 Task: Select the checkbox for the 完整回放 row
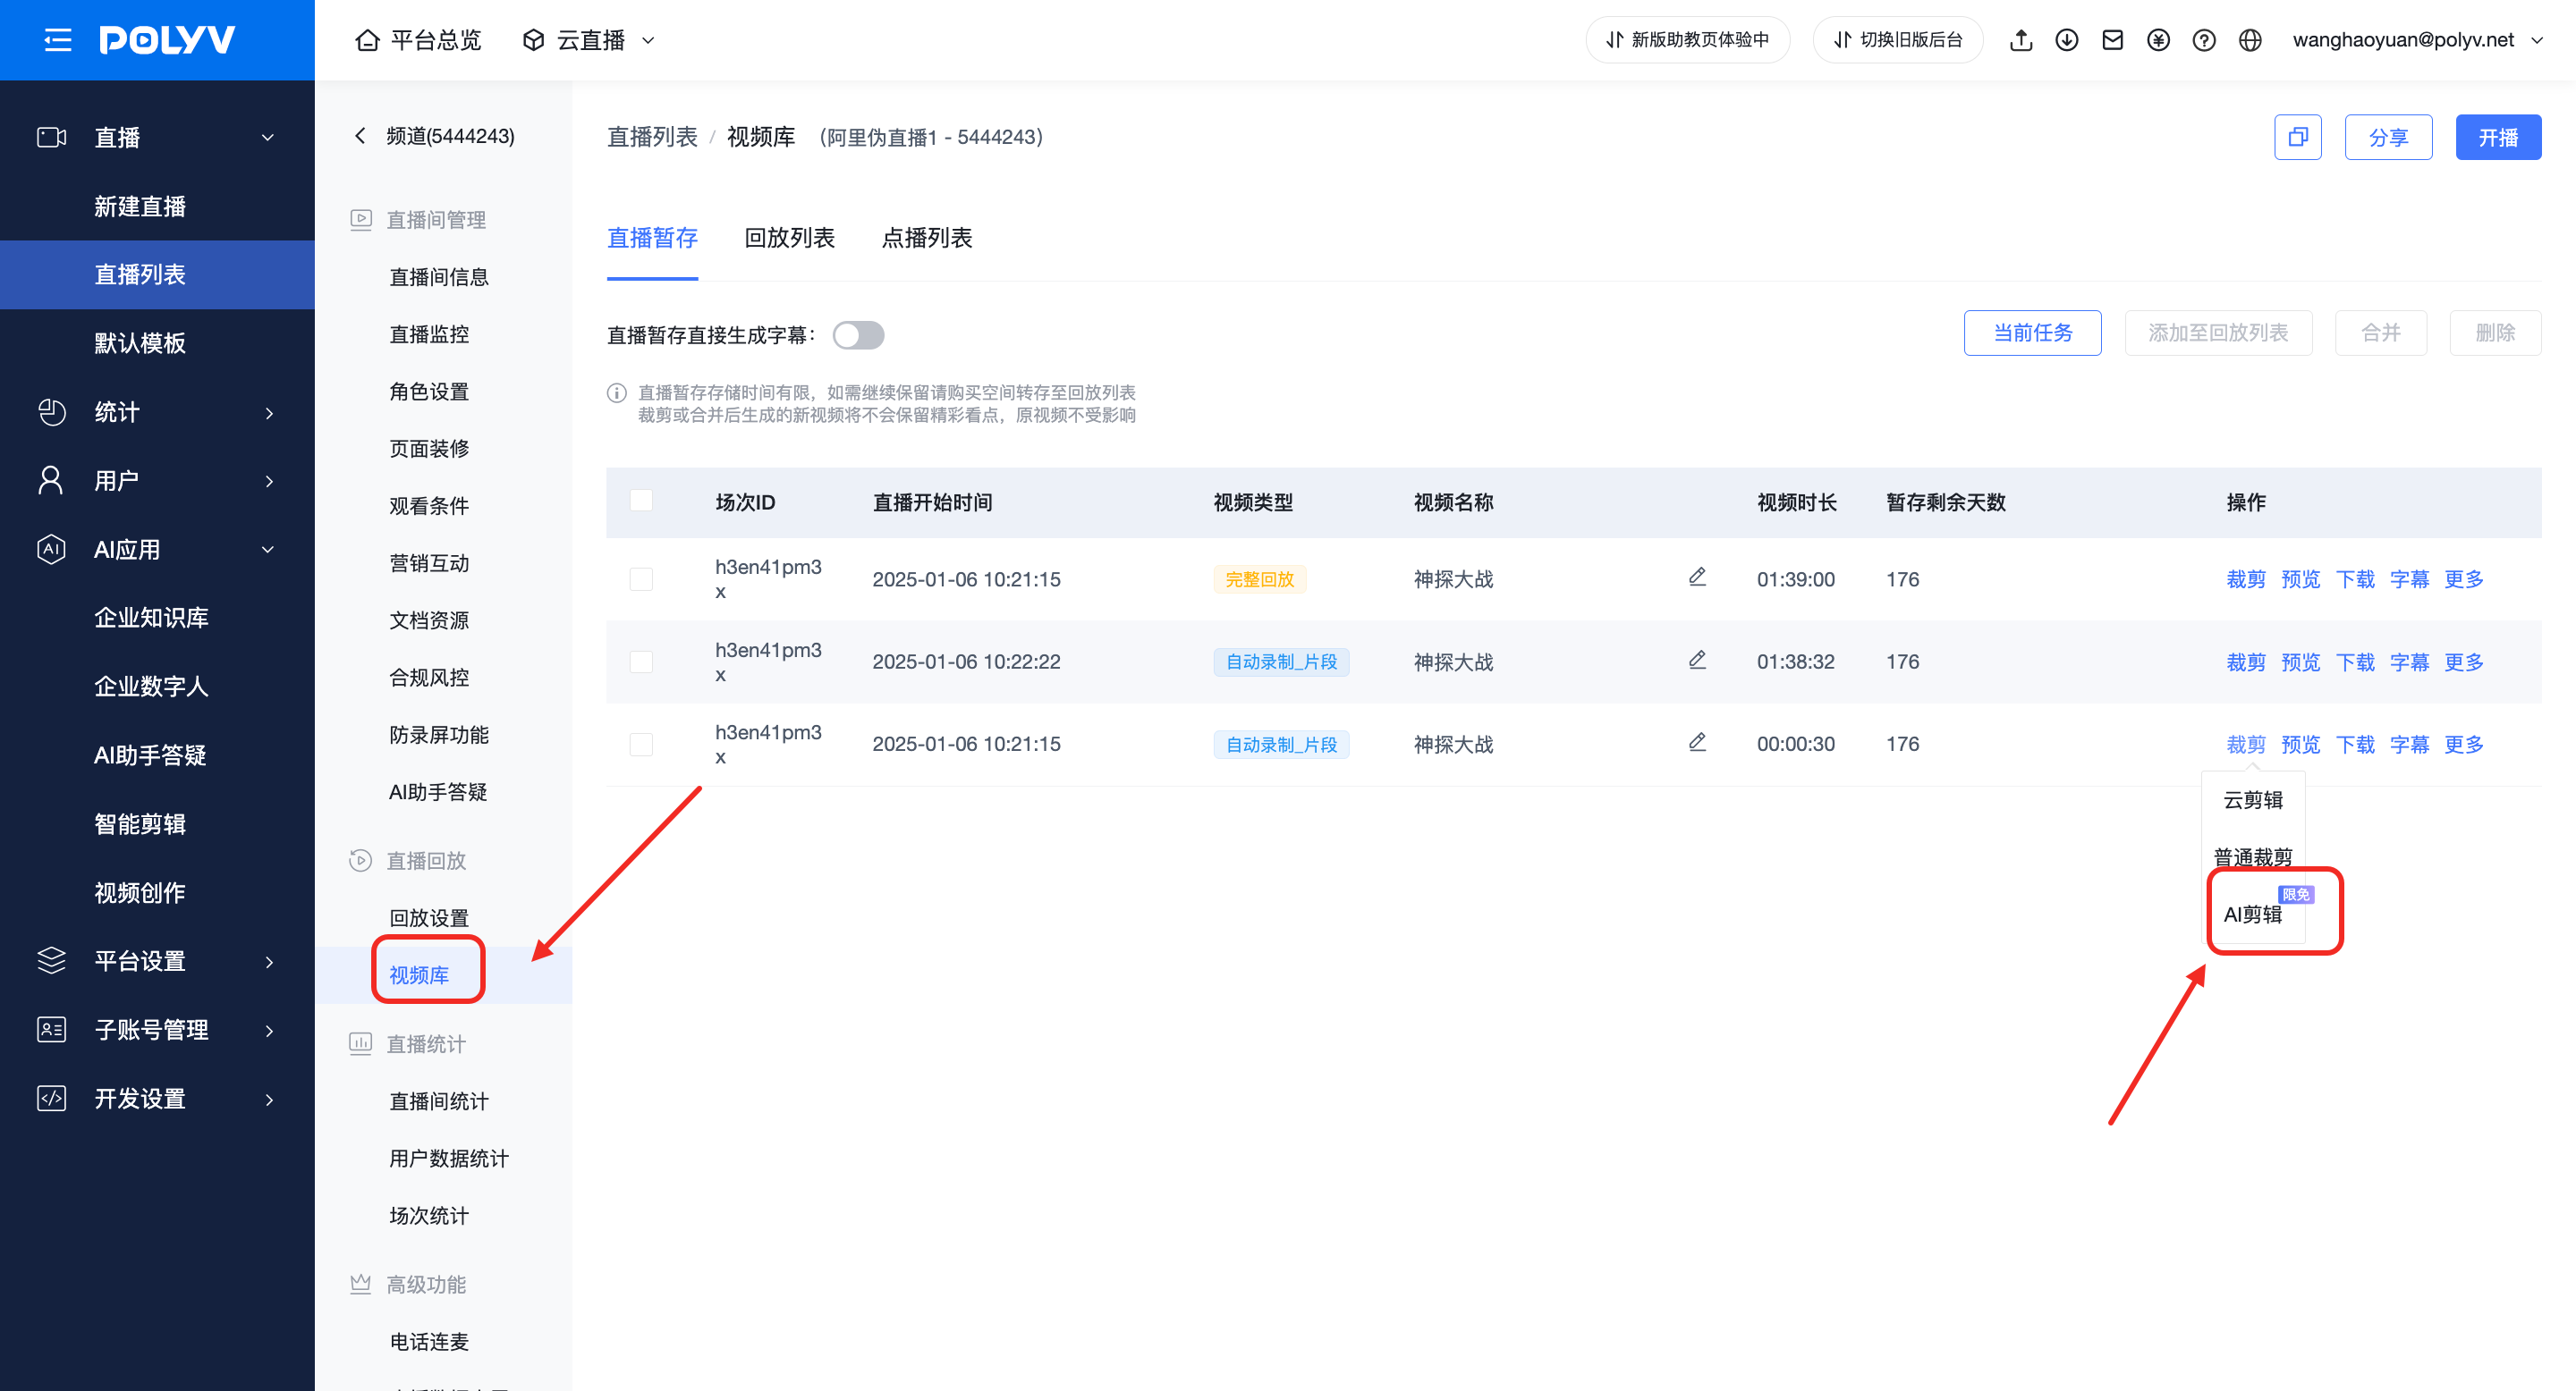(641, 578)
